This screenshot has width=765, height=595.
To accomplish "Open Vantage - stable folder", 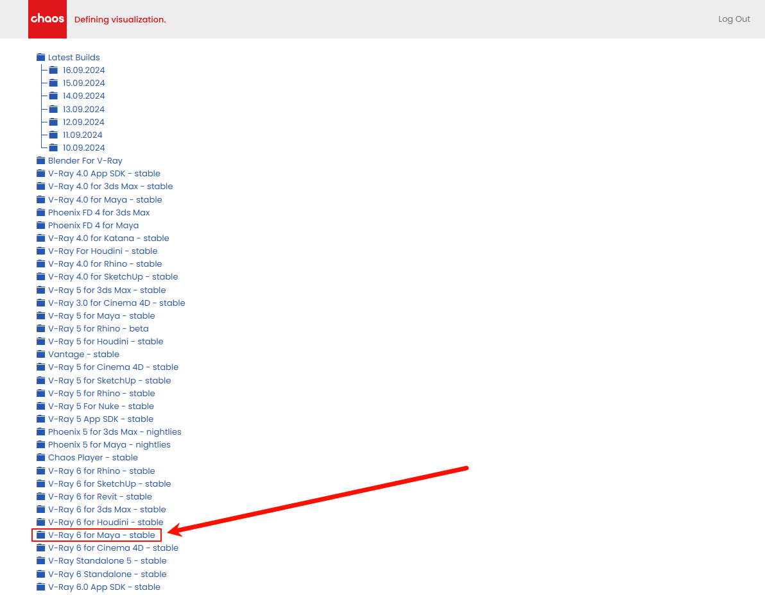I will tap(83, 355).
